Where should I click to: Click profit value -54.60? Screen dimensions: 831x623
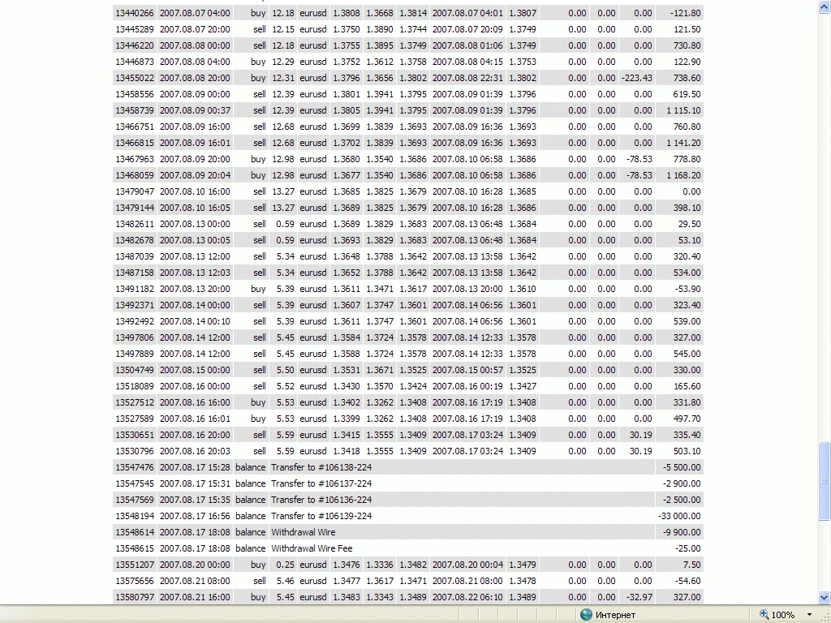click(x=688, y=581)
